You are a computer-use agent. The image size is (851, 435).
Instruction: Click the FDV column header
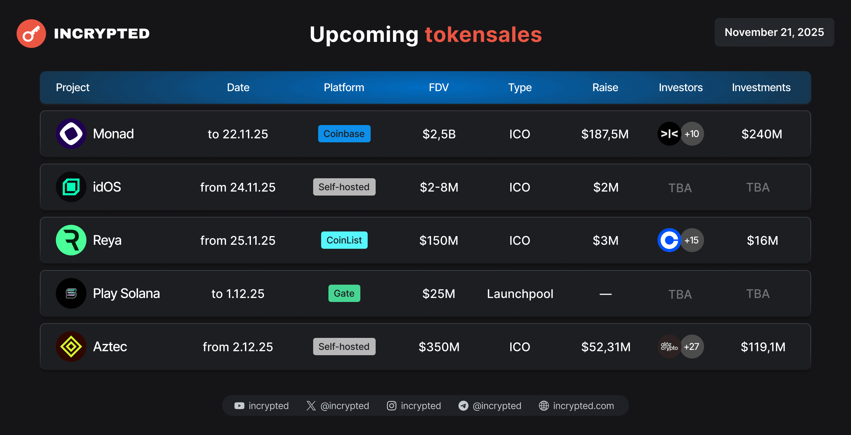click(438, 87)
